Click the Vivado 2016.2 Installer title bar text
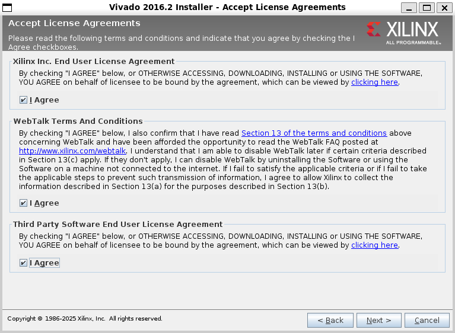The width and height of the screenshot is (455, 333). pyautogui.click(x=227, y=8)
